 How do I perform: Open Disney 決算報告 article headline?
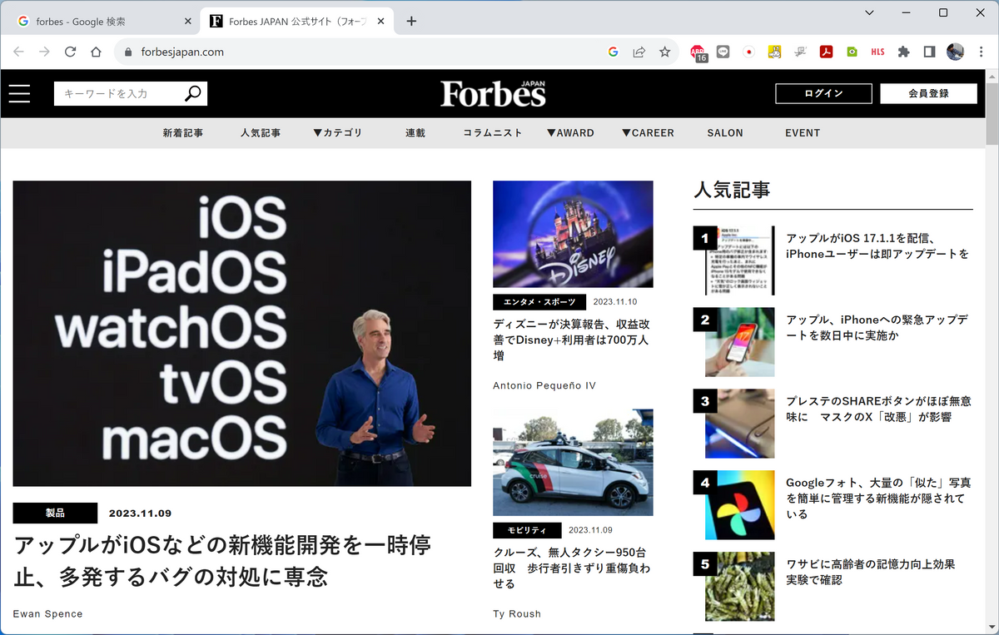click(x=571, y=340)
